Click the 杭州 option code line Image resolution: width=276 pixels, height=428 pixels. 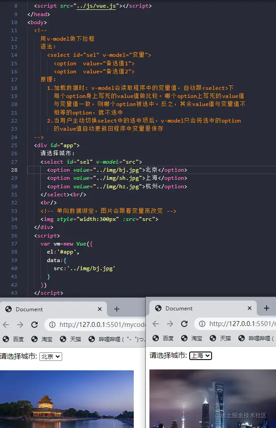[117, 186]
